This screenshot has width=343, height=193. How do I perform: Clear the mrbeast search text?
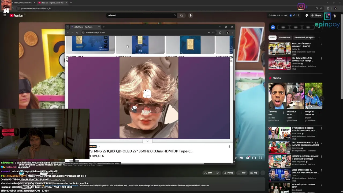(x=175, y=15)
